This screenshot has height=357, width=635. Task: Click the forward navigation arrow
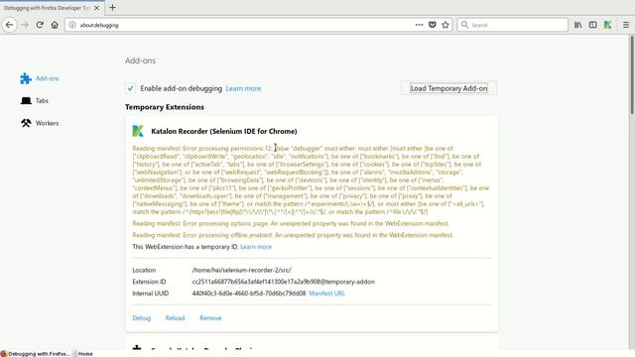click(25, 25)
